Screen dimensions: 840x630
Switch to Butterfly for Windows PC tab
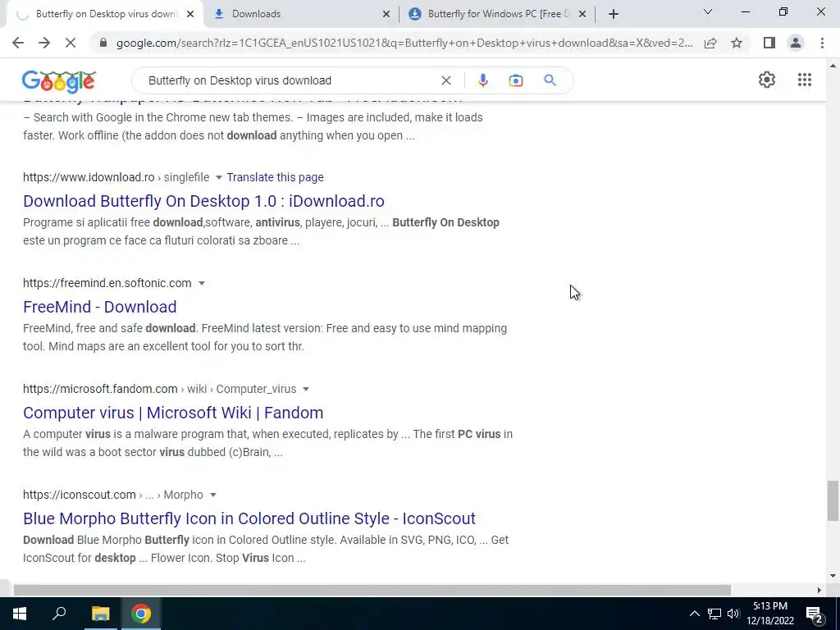(496, 14)
